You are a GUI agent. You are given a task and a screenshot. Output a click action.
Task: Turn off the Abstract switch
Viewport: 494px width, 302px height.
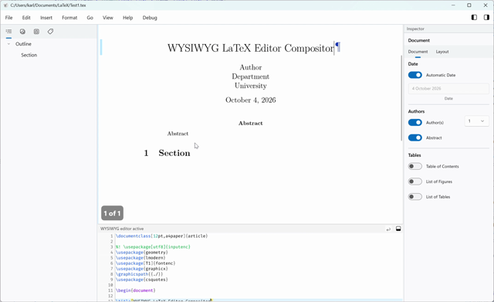click(415, 137)
